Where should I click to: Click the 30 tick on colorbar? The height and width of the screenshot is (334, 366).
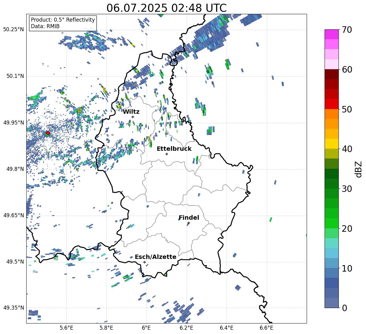347,189
